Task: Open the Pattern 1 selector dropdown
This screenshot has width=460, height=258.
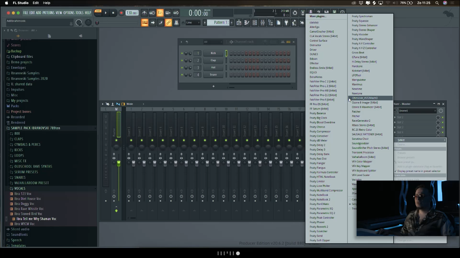Action: click(218, 23)
